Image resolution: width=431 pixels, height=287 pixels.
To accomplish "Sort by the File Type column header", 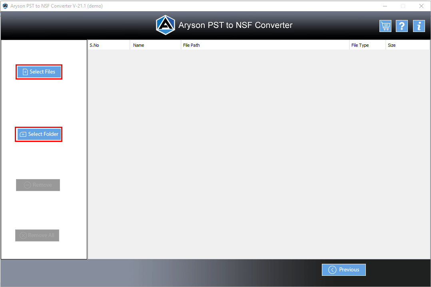I will click(x=367, y=45).
